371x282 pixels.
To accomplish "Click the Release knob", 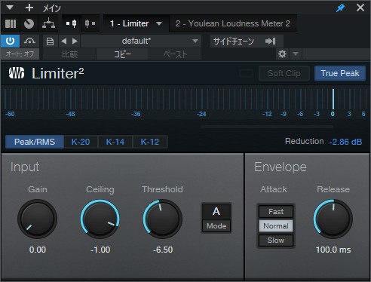I will (333, 219).
